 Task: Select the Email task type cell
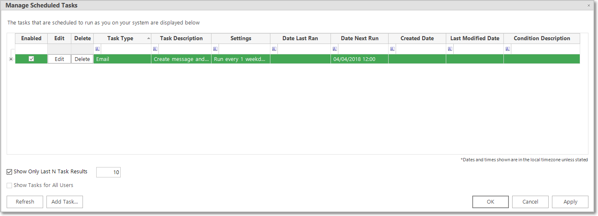[122, 59]
